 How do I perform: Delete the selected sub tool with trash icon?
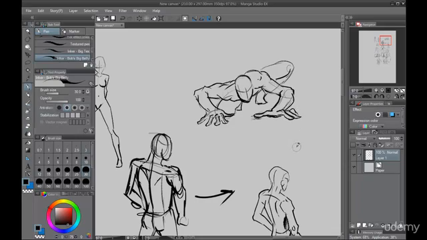coord(91,65)
